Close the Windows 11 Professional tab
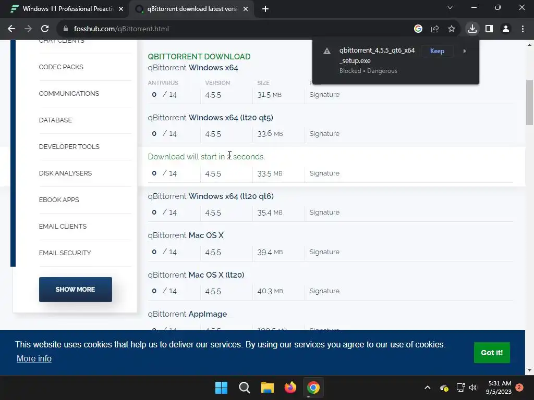This screenshot has height=400, width=534. (121, 9)
